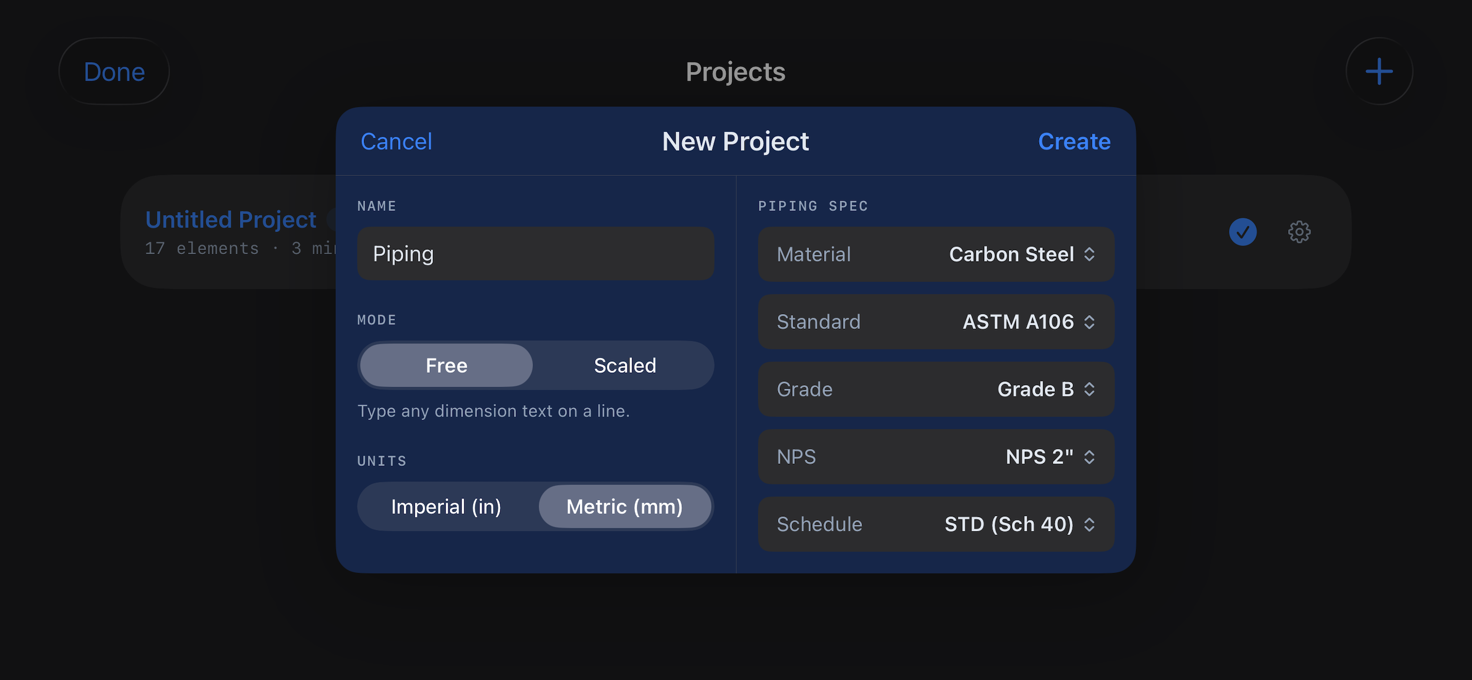This screenshot has width=1472, height=680.
Task: Open the Schedule STD (Sch 40) dropdown
Action: click(936, 524)
